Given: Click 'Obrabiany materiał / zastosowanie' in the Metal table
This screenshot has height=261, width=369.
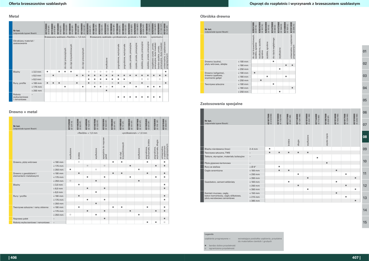Looking at the screenshot, I should pyautogui.click(x=24, y=42).
